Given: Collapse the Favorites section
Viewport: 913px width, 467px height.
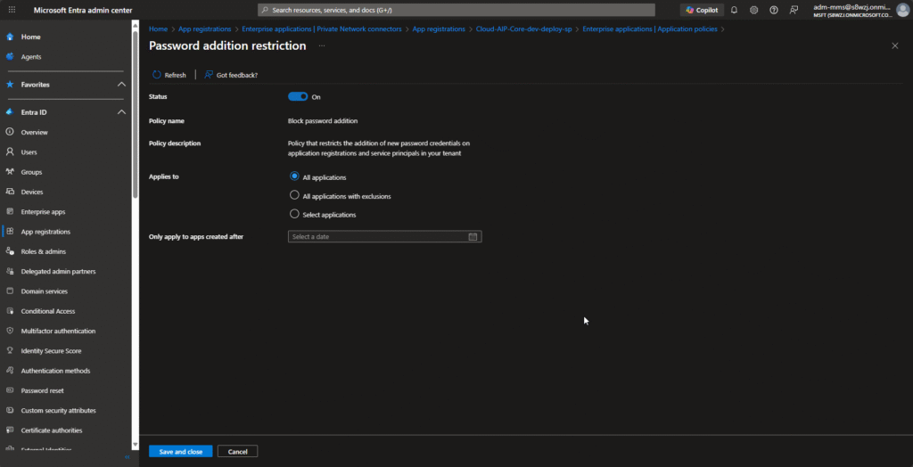Looking at the screenshot, I should [122, 85].
